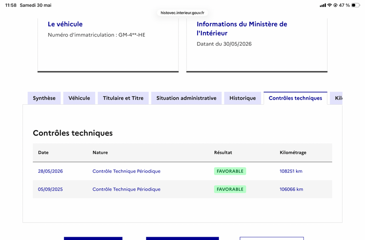Select the Contrôles techniques tab
Viewport: 365px width, 240px height.
tap(295, 98)
